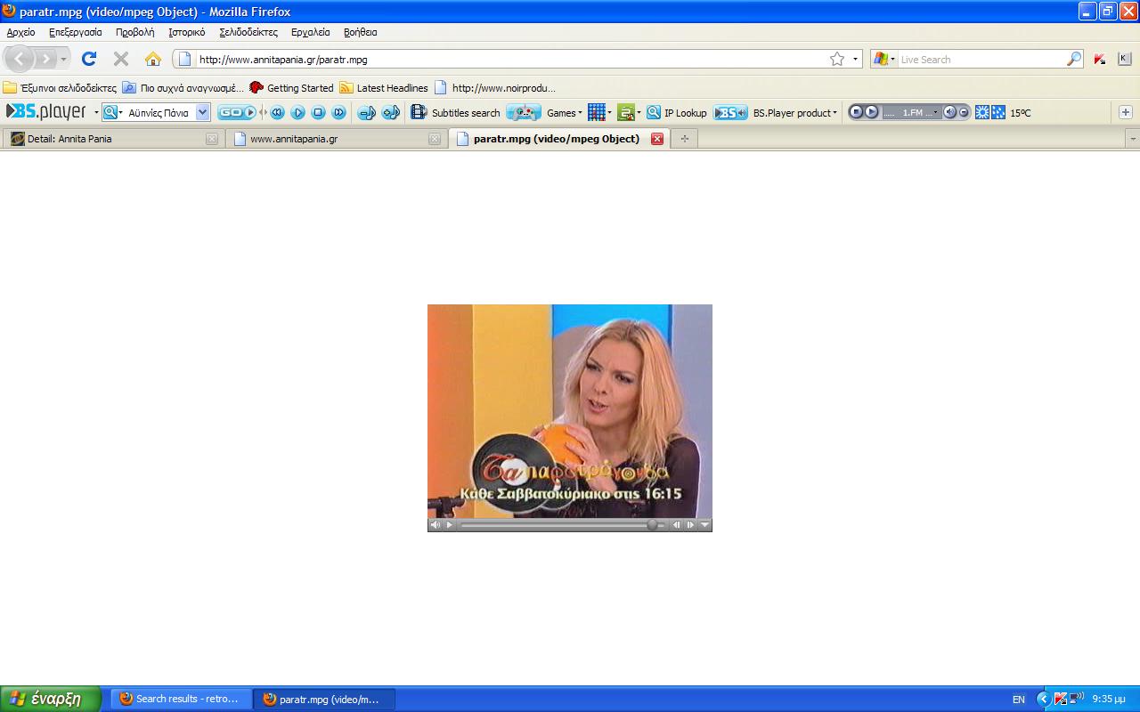The height and width of the screenshot is (712, 1140).
Task: Play the paratr.mpg video
Action: (450, 525)
